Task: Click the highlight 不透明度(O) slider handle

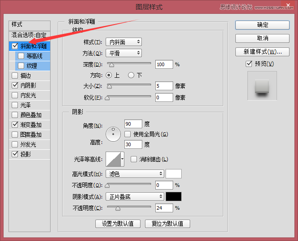Action: click(x=107, y=186)
